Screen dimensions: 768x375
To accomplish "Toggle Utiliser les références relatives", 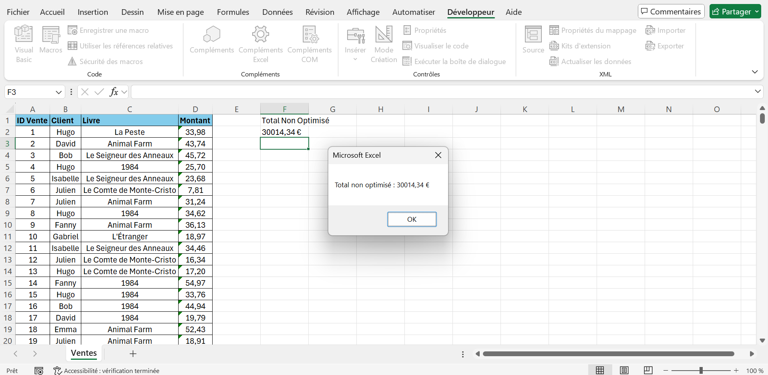I will [x=120, y=46].
